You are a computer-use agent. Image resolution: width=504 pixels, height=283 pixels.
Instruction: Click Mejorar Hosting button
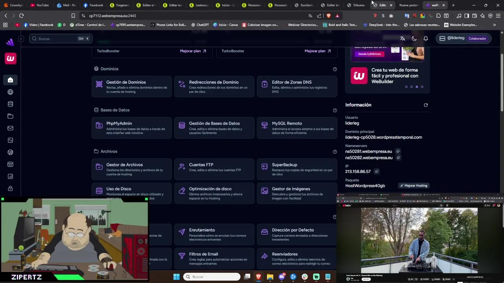[x=413, y=186]
